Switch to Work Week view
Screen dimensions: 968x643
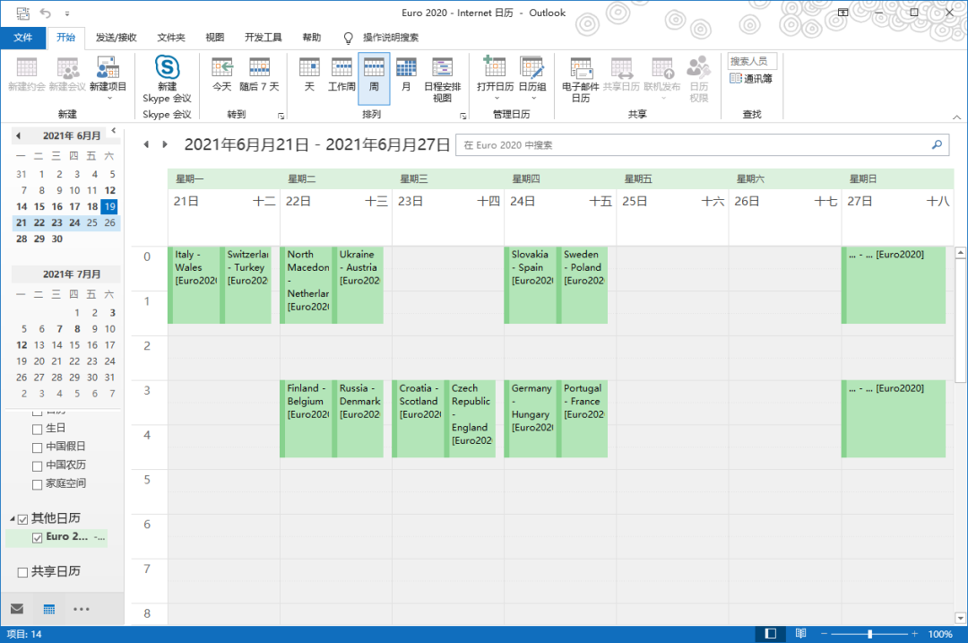[341, 74]
